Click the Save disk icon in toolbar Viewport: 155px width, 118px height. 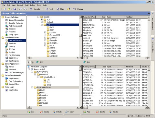point(15,9)
